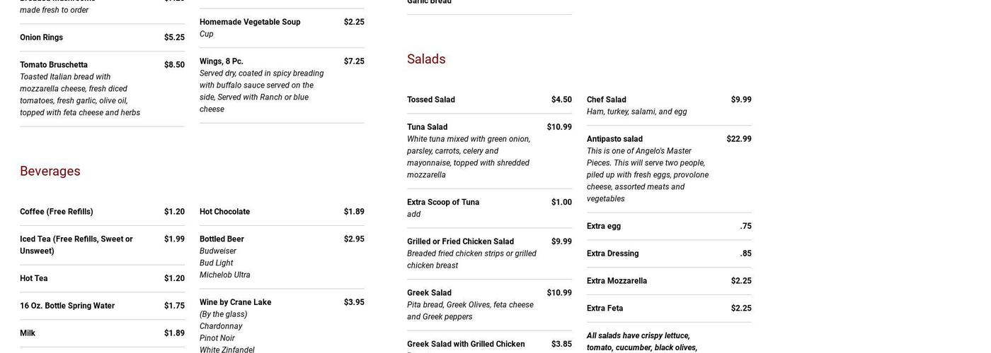Select the 16 Oz. Bottle Spring Water

pos(67,306)
